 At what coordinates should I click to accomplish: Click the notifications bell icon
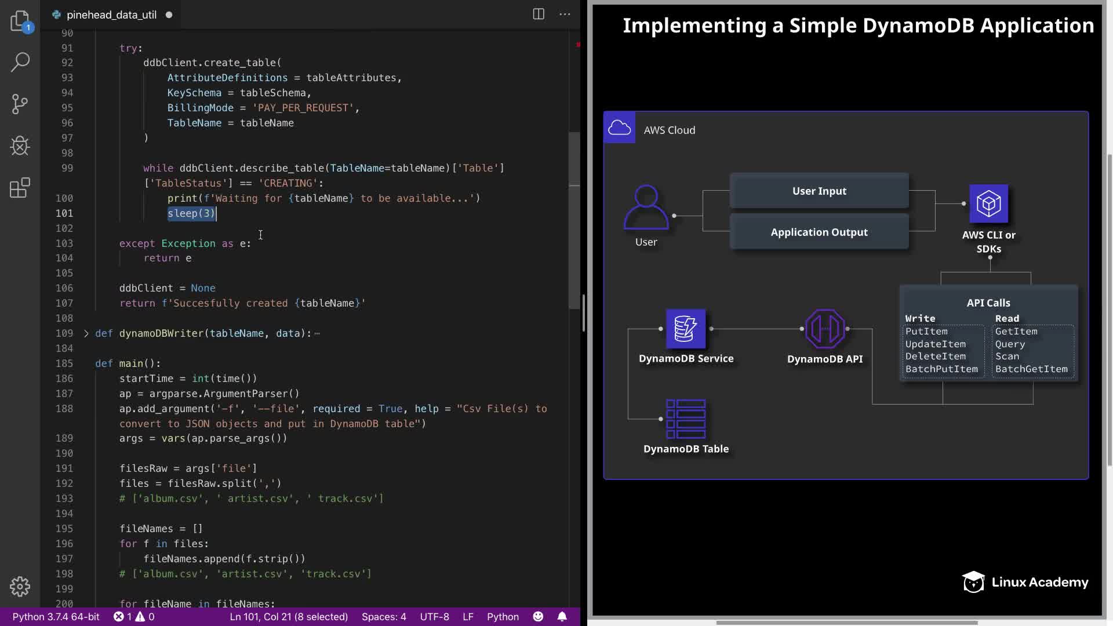coord(562,617)
